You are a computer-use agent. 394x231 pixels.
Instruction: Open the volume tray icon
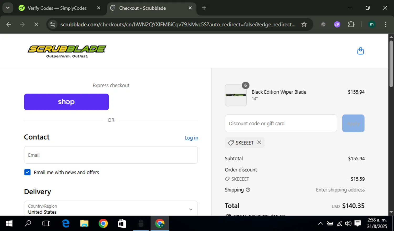348,223
